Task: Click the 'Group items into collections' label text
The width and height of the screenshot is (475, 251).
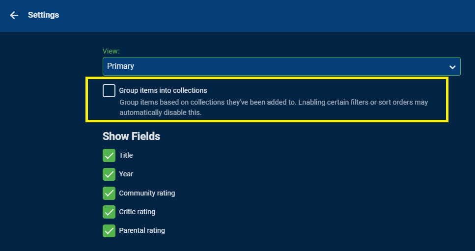Action: click(x=163, y=90)
